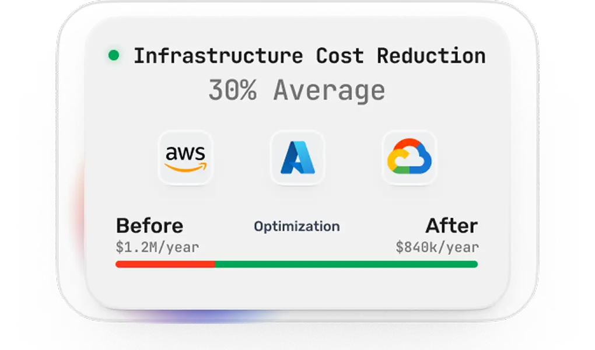Click the word "Average" in the subtitle
Screen dimensions: 595x350
point(329,91)
